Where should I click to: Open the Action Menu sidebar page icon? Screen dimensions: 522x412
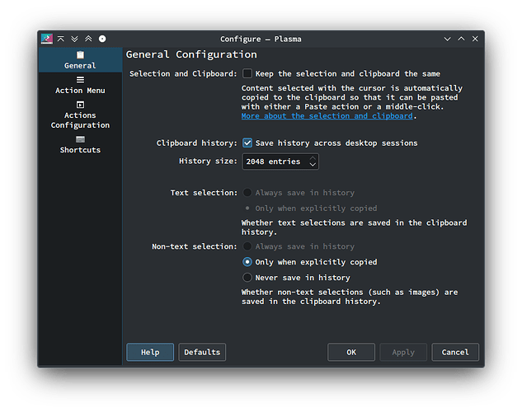(x=80, y=79)
